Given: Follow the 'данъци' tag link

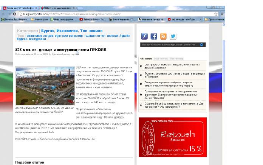Looking at the screenshot, I should [x=113, y=36].
